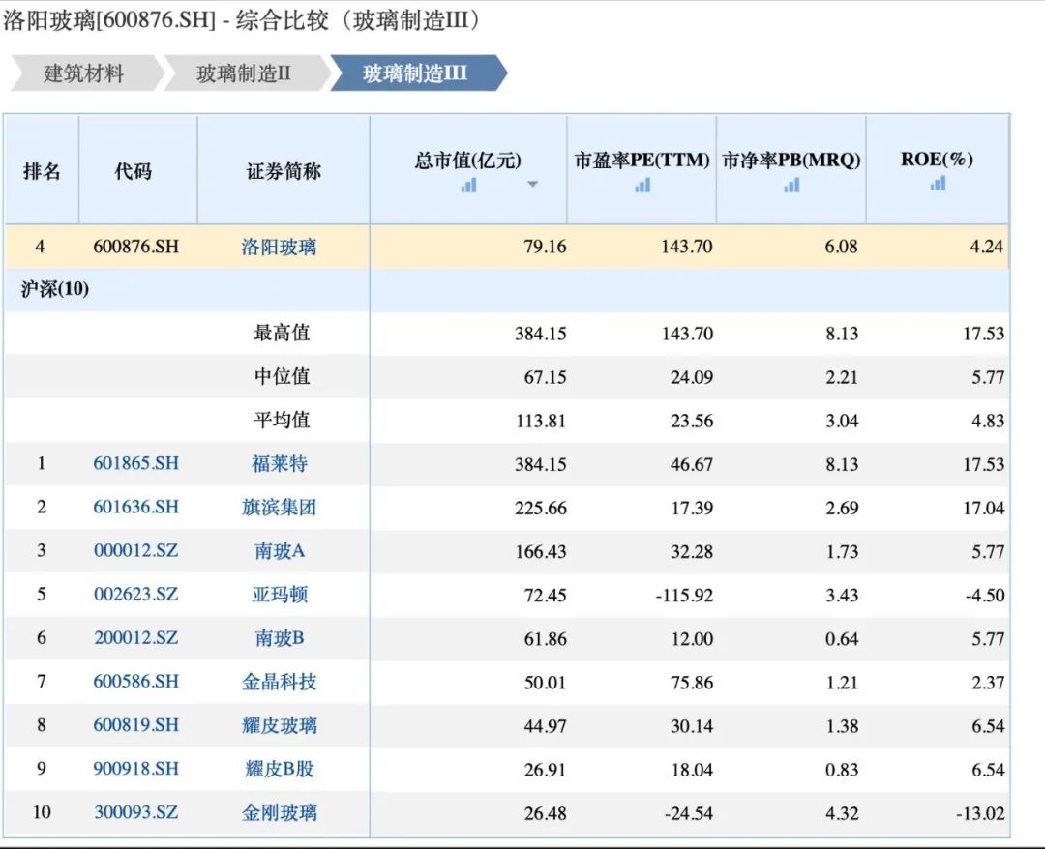Click the chart icon under ROE(%)
This screenshot has width=1045, height=849.
tap(938, 183)
